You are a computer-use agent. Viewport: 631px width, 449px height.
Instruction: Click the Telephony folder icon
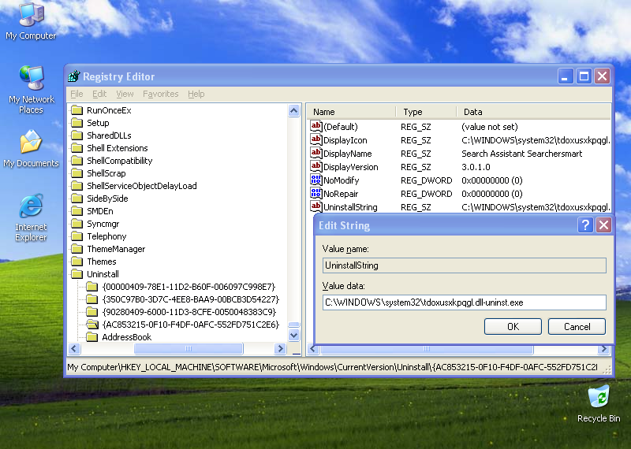(77, 236)
